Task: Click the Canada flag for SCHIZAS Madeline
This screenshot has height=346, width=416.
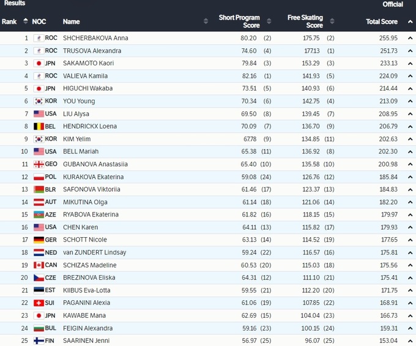Action: [x=38, y=265]
